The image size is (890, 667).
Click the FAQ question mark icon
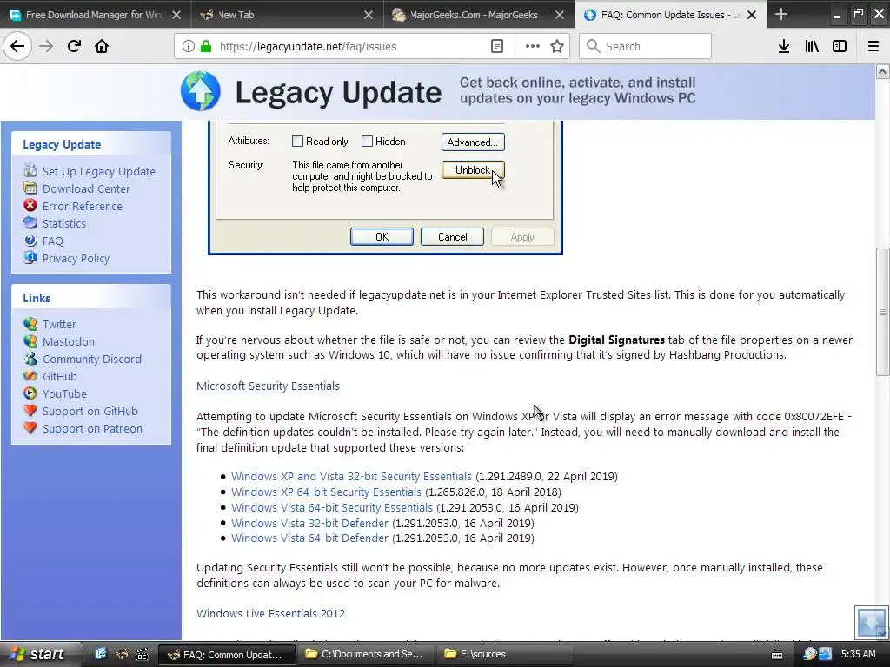click(x=30, y=241)
